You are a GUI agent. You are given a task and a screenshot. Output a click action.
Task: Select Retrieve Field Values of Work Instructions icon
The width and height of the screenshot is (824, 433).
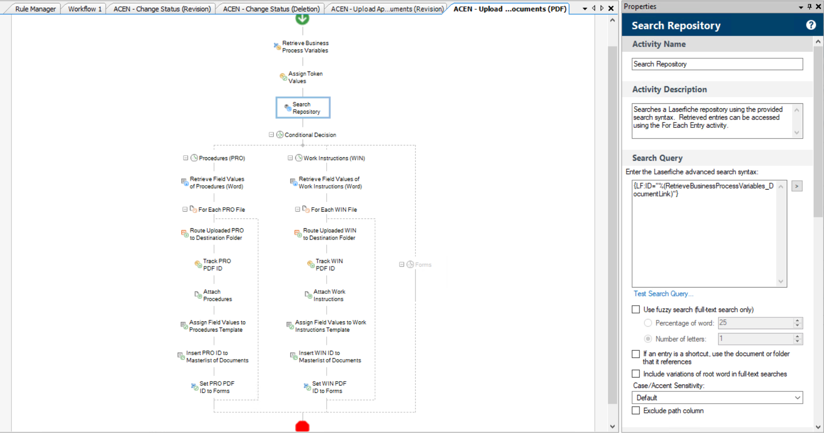click(x=294, y=182)
